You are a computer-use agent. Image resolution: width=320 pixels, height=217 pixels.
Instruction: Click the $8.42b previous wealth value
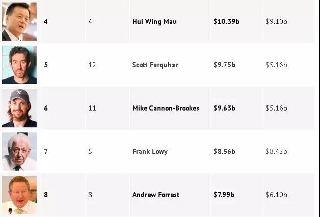(x=276, y=152)
